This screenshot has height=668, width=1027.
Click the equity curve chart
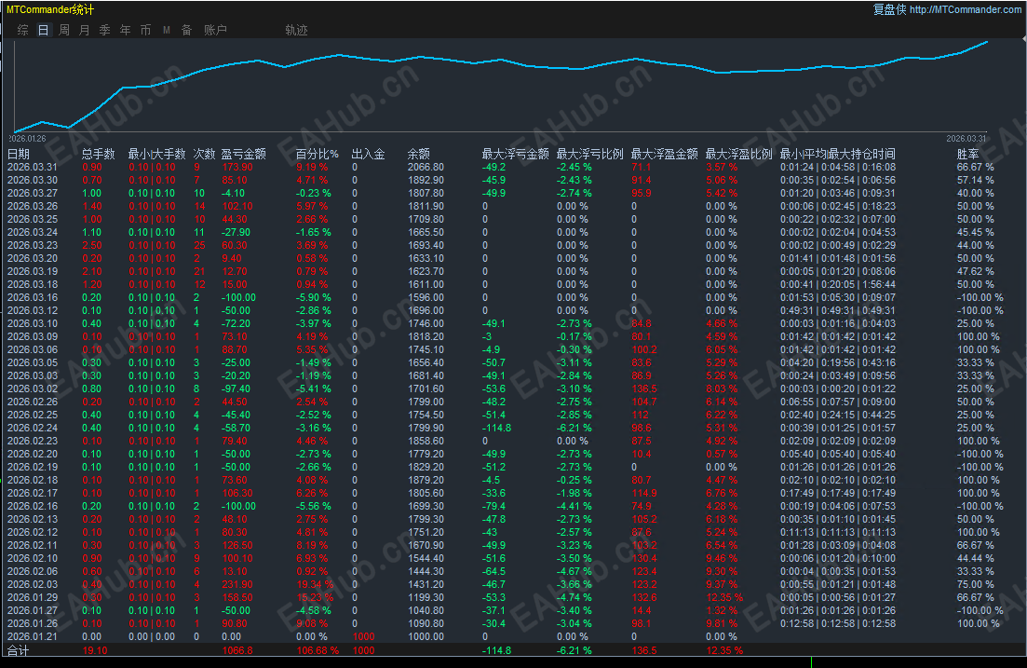(x=501, y=87)
